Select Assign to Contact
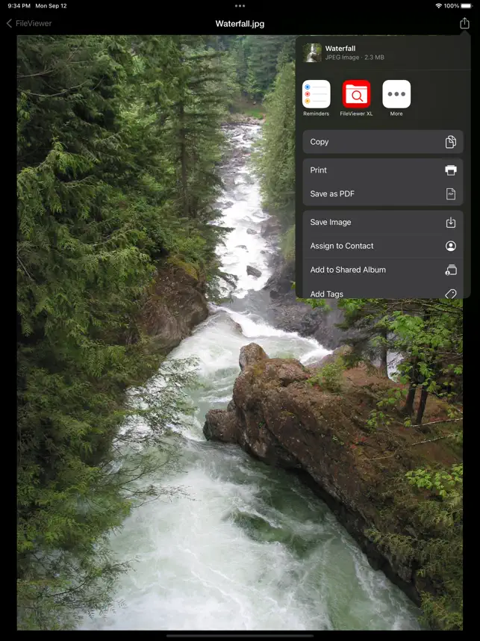The height and width of the screenshot is (641, 480). pos(383,246)
